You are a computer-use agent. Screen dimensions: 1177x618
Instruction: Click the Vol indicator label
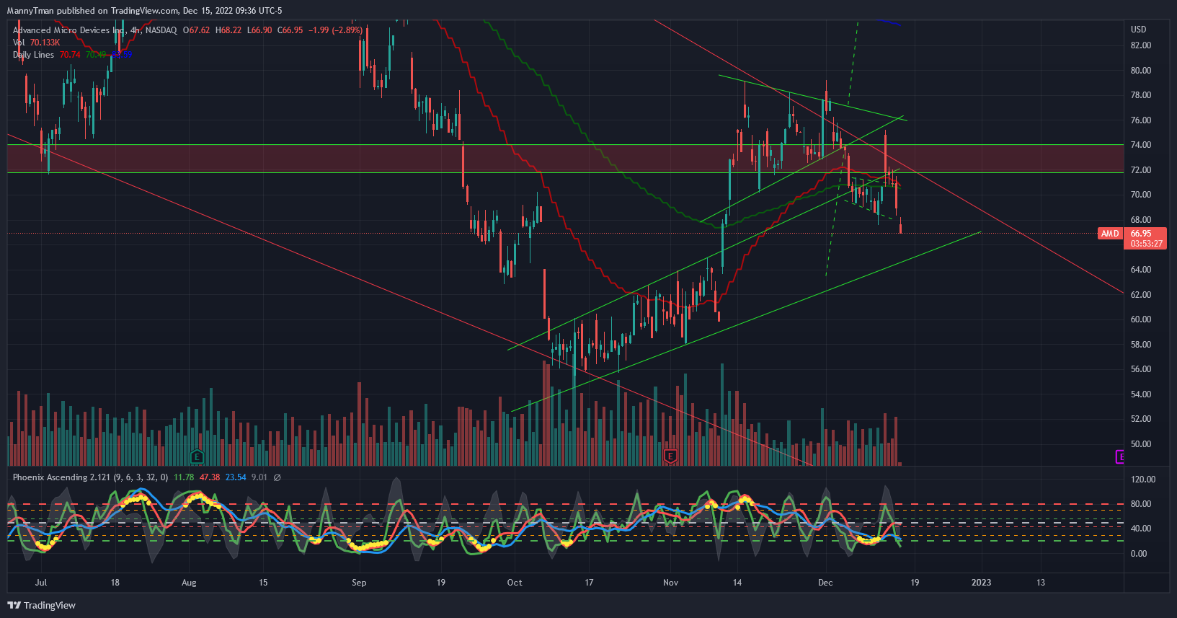19,43
